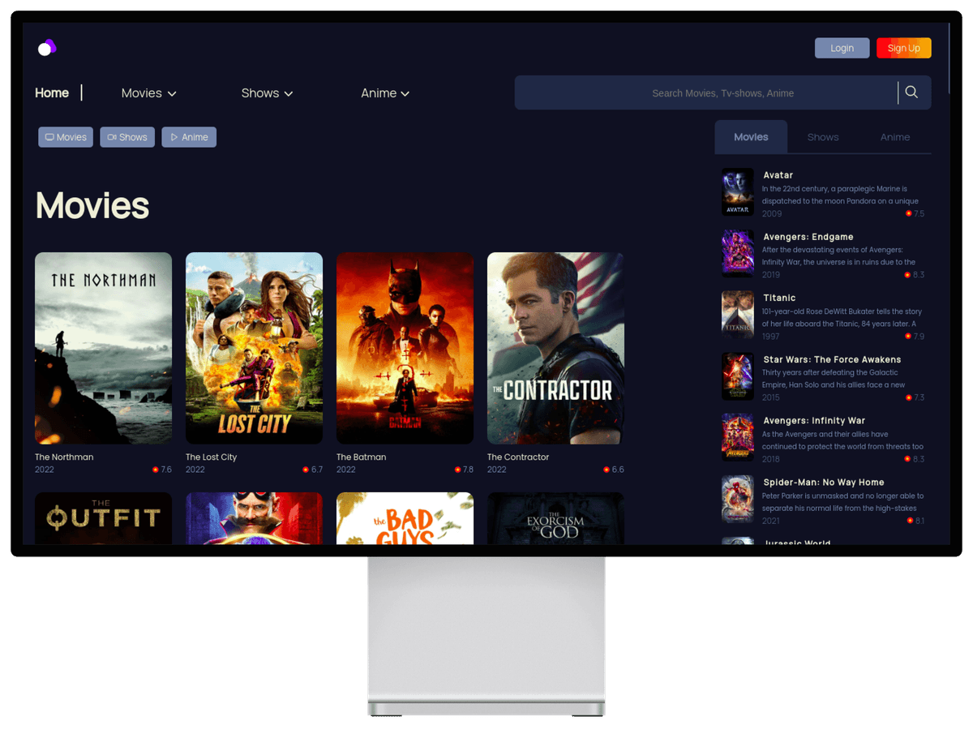The image size is (973, 734).
Task: Expand the Movies navigation dropdown
Action: point(148,93)
